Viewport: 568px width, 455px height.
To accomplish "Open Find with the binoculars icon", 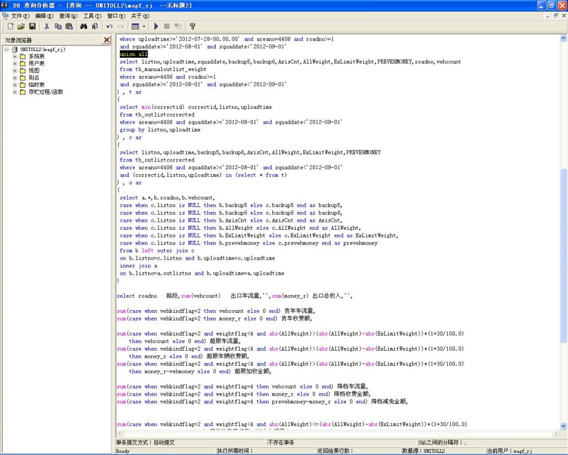I will (x=84, y=26).
